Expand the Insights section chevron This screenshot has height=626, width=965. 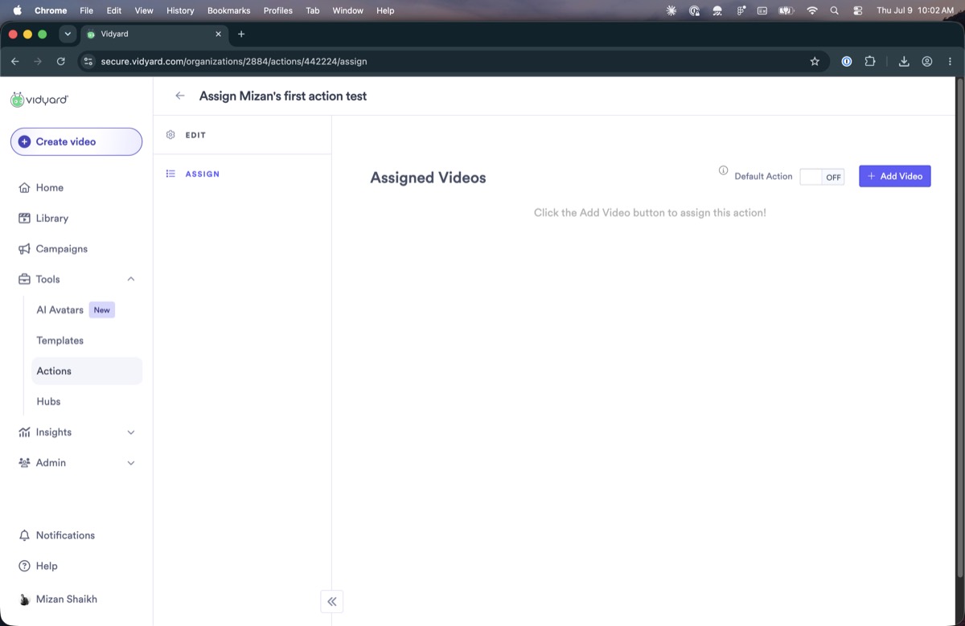pyautogui.click(x=131, y=432)
